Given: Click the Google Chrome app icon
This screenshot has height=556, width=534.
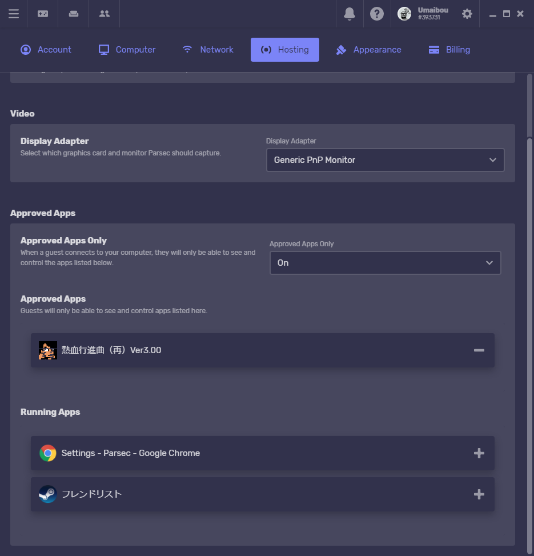Looking at the screenshot, I should pos(48,453).
